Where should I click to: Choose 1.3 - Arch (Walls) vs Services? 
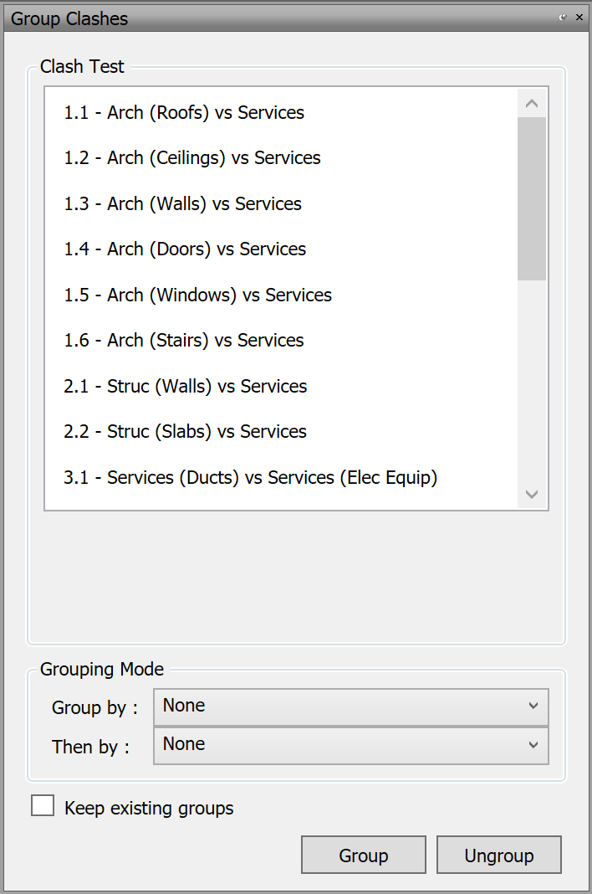pyautogui.click(x=182, y=203)
